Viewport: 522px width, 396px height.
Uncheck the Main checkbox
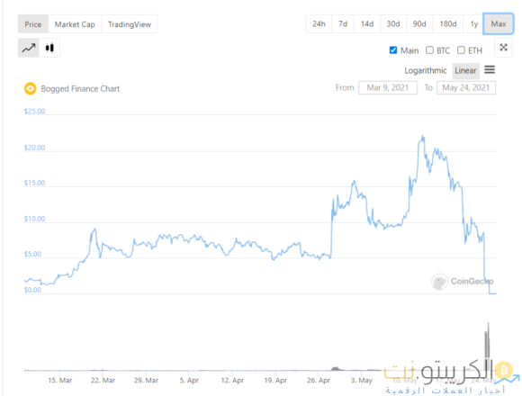coord(393,50)
